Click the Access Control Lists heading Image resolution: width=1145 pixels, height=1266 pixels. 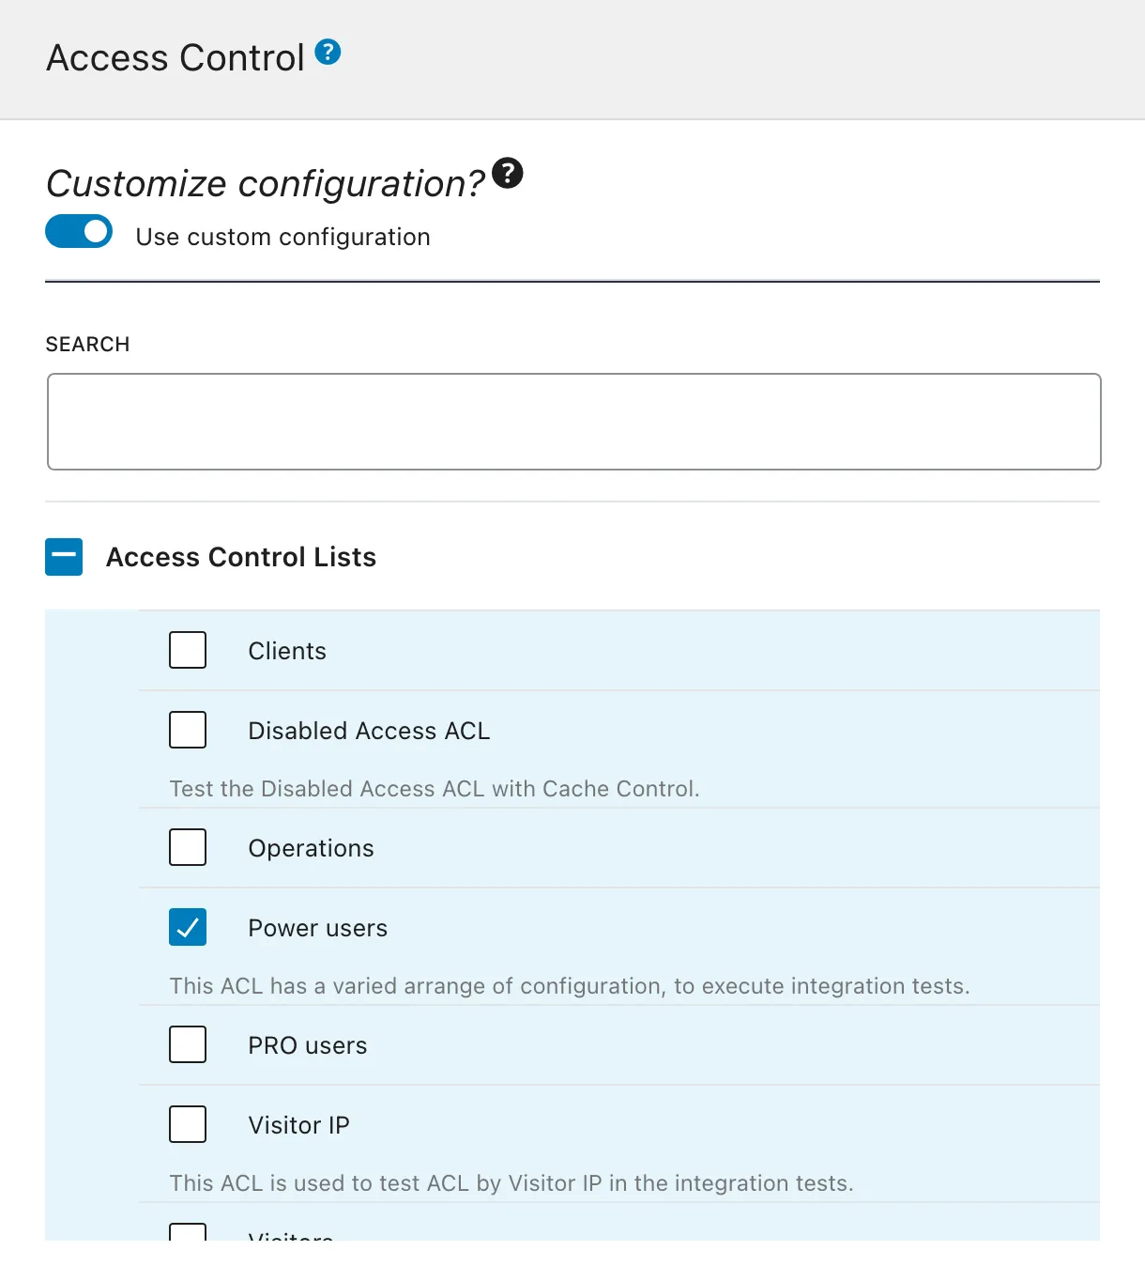click(241, 557)
